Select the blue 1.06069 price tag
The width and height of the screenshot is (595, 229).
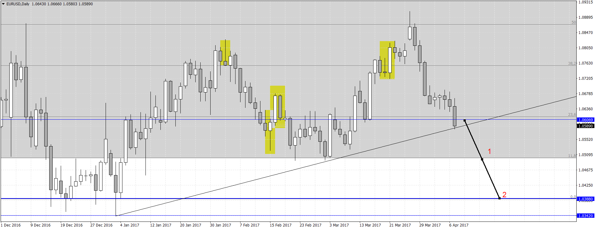click(586, 120)
